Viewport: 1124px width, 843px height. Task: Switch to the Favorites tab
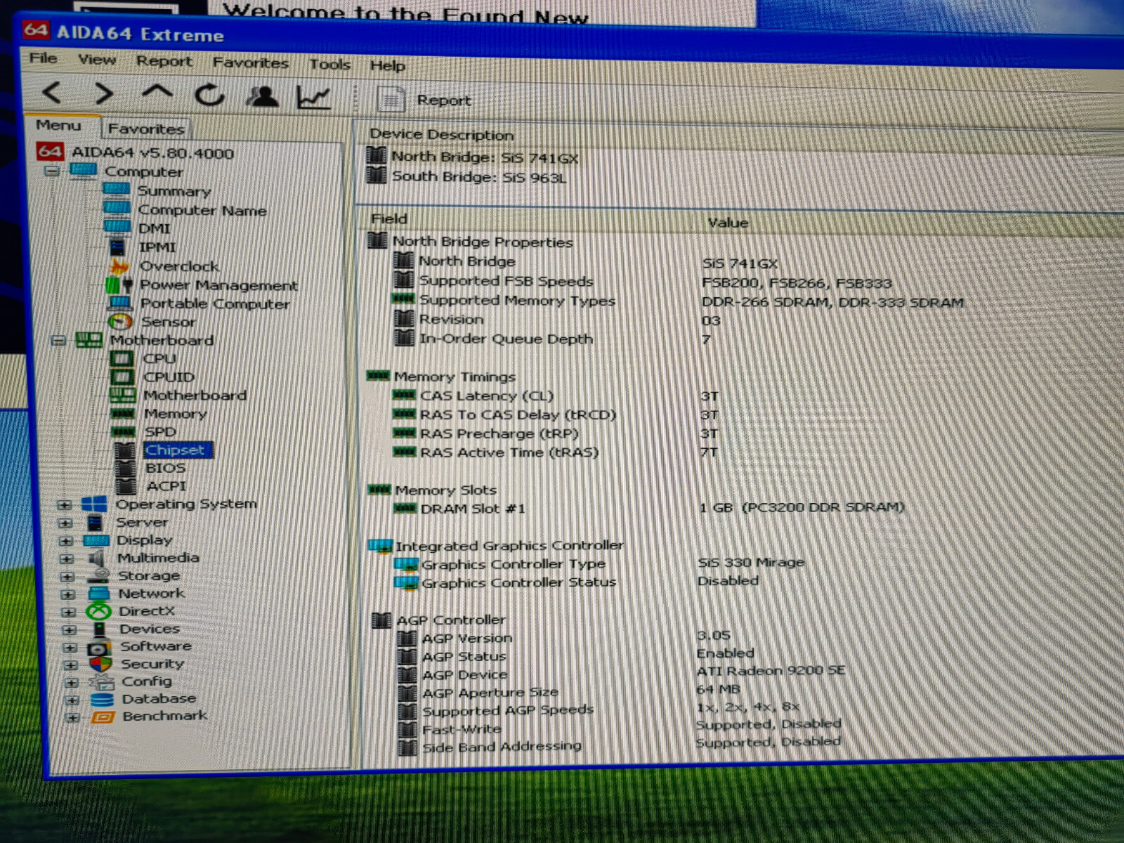(x=146, y=129)
